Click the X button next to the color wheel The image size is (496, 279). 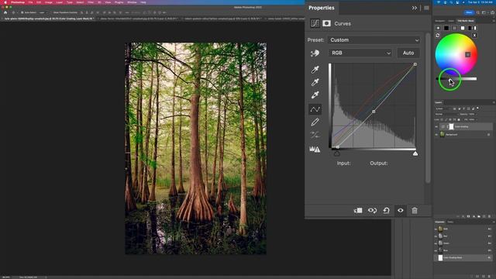(x=474, y=36)
